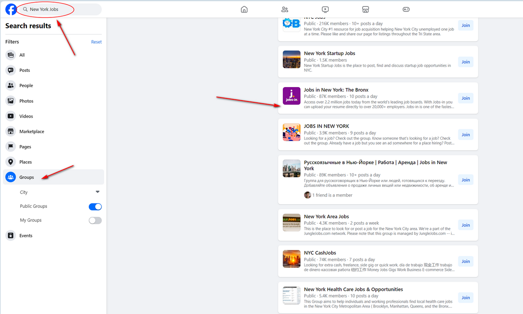
Task: Open New York Health Care Jobs thumbnail
Action: tap(292, 295)
